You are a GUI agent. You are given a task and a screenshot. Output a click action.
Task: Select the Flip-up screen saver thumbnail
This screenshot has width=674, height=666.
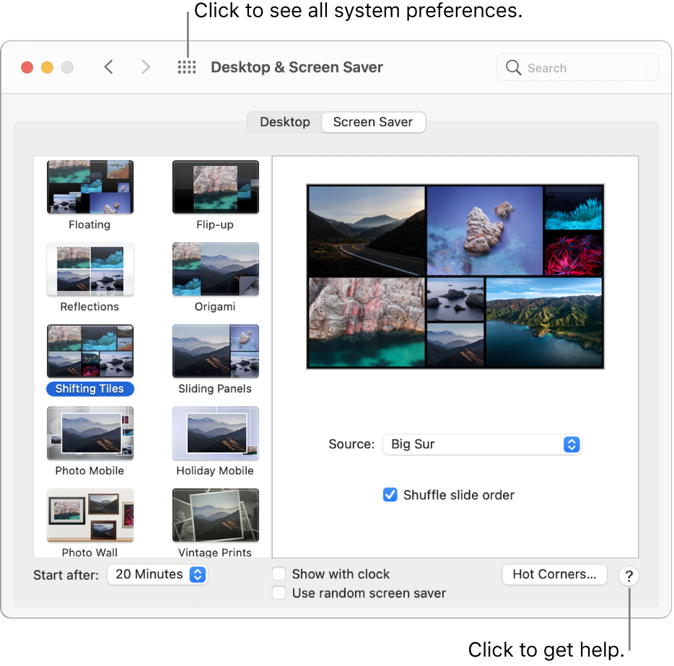216,187
